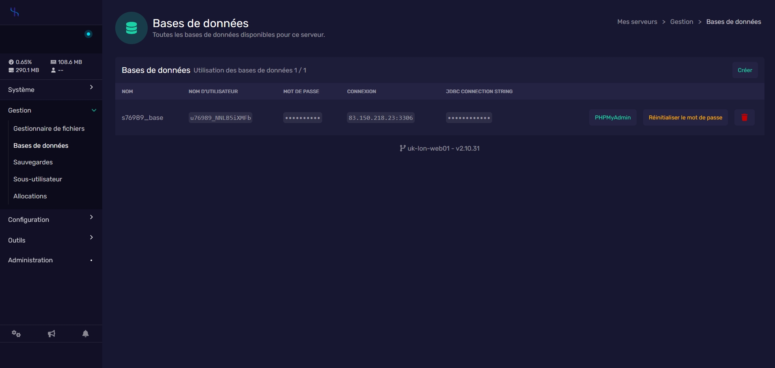Image resolution: width=775 pixels, height=368 pixels.
Task: Collapse the Gestion menu section
Action: tap(51, 110)
